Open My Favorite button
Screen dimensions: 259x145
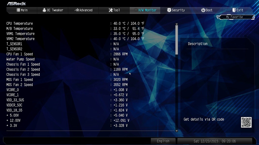pyautogui.click(x=235, y=17)
